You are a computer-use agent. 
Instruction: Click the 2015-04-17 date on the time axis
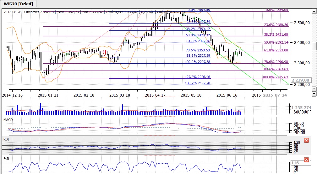click(155, 95)
